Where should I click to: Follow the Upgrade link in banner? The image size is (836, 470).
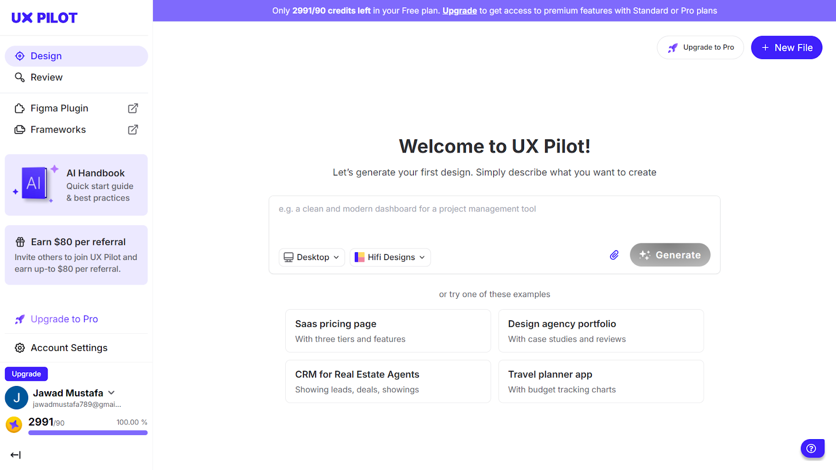click(459, 10)
